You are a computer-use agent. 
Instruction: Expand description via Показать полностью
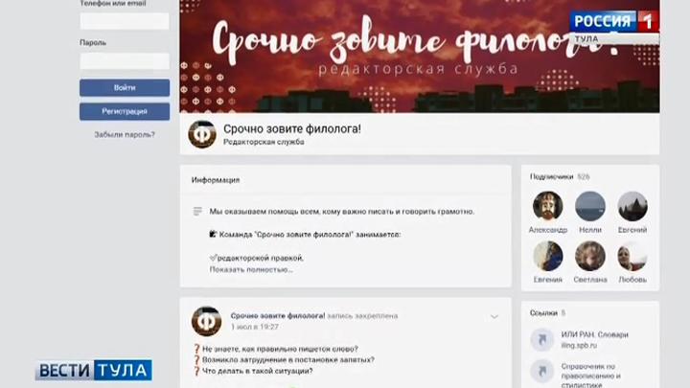point(251,269)
